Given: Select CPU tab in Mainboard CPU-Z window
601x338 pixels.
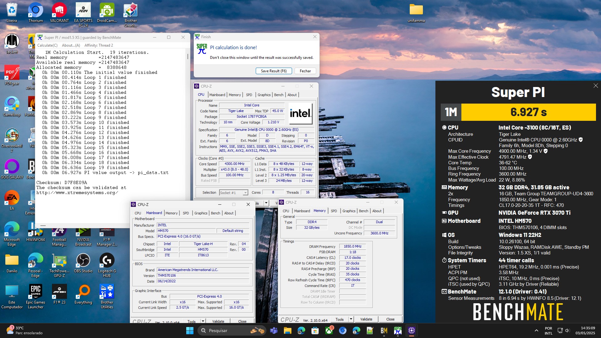Looking at the screenshot, I should 138,213.
